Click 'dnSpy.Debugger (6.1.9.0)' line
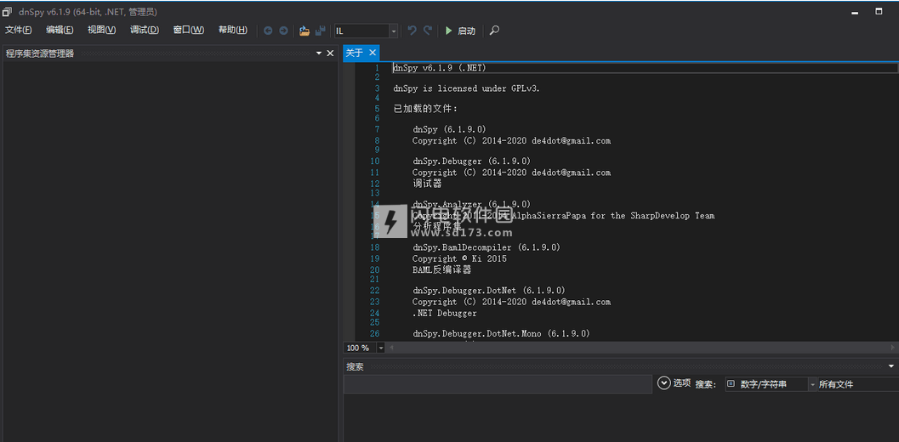This screenshot has width=899, height=442. point(471,161)
